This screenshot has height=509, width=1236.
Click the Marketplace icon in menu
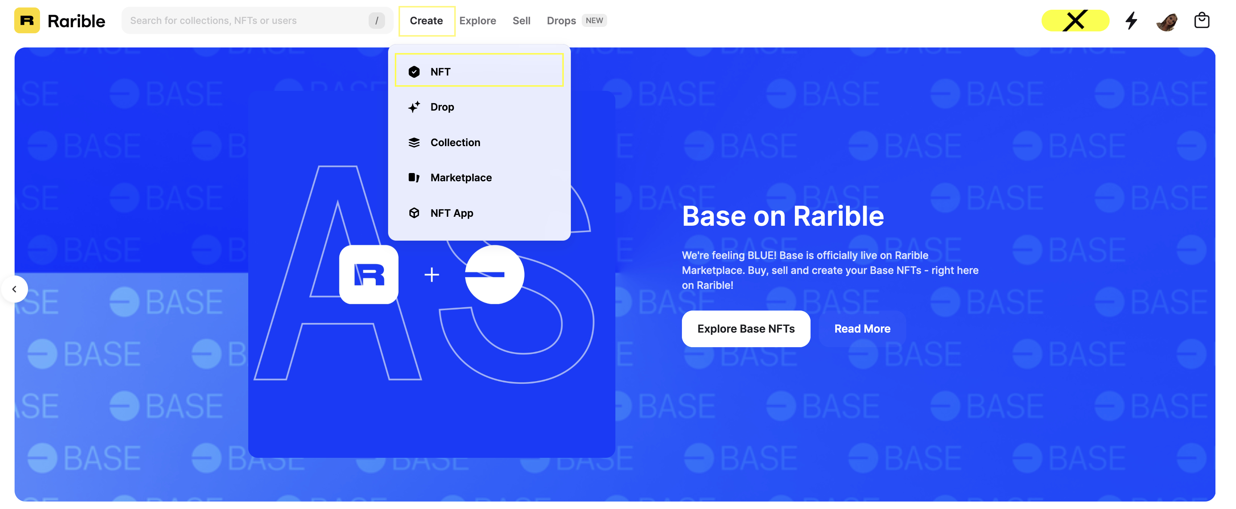[x=414, y=178]
